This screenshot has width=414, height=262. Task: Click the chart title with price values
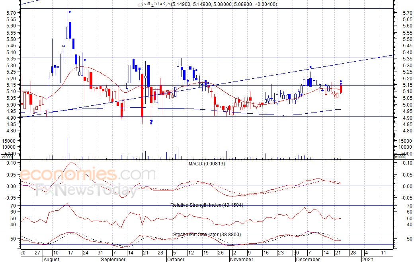point(207,4)
